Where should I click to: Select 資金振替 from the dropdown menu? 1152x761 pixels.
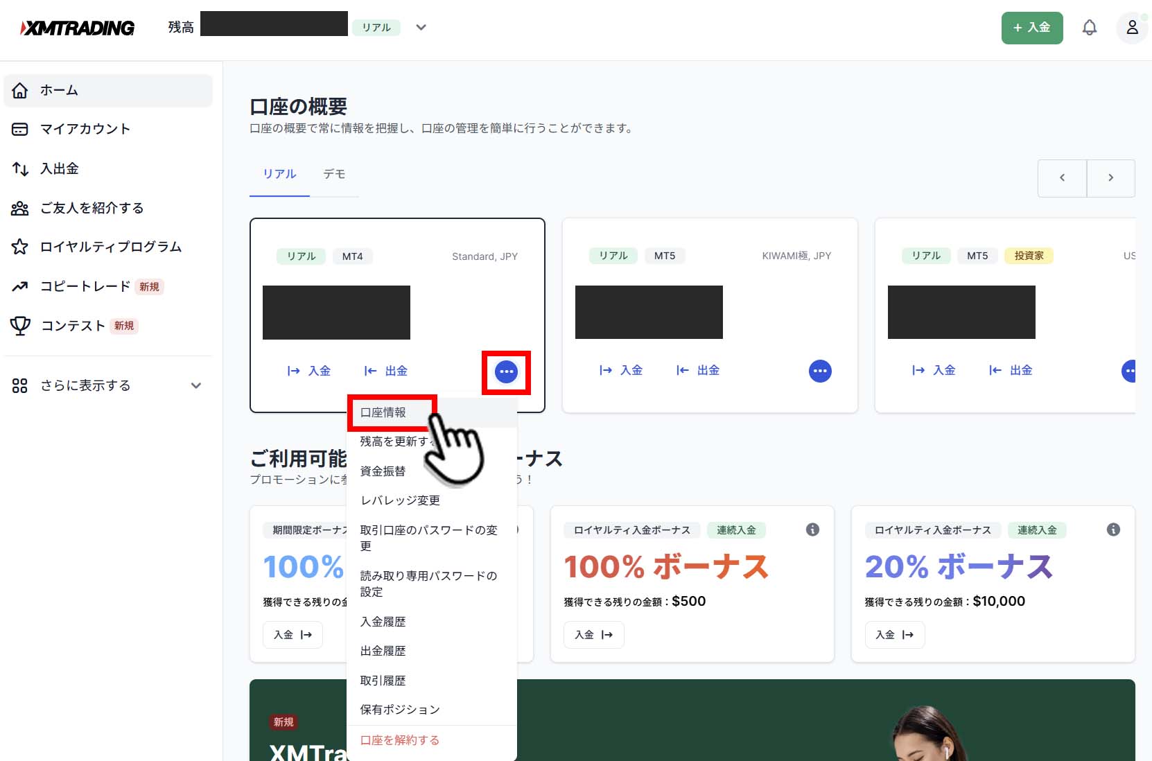pyautogui.click(x=432, y=471)
